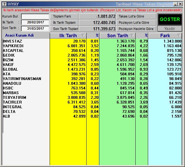185x167 pixels.
Task: Select Pozisyon Lot'a Göre mode
Action: tap(136, 23)
